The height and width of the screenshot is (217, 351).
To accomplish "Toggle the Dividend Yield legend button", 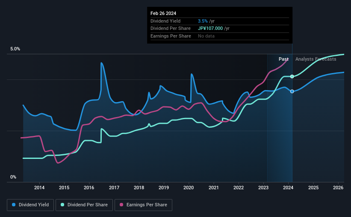I will [30, 205].
